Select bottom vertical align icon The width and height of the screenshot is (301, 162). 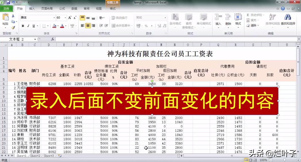click(93, 18)
